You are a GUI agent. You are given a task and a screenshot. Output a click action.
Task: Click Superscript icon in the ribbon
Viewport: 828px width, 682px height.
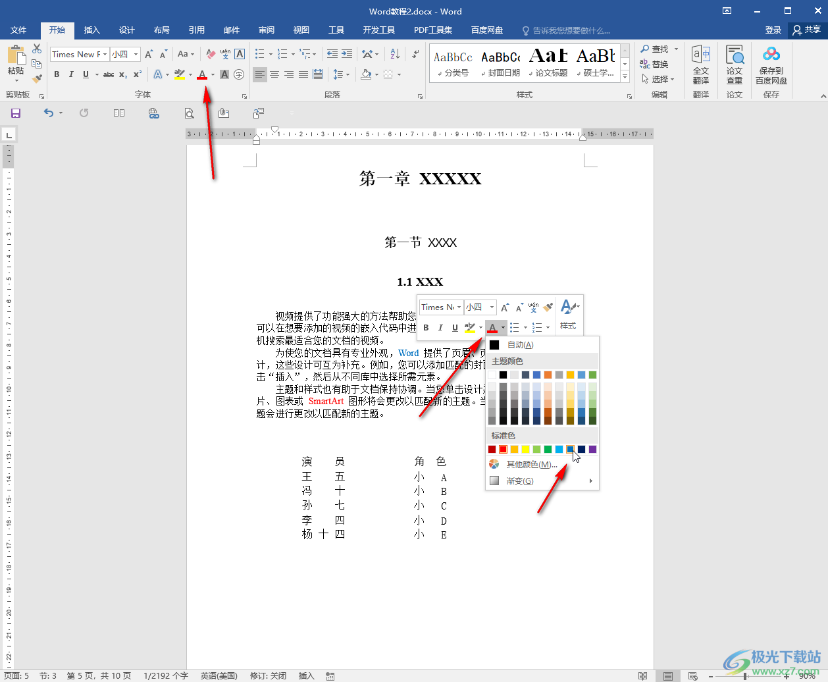[138, 74]
